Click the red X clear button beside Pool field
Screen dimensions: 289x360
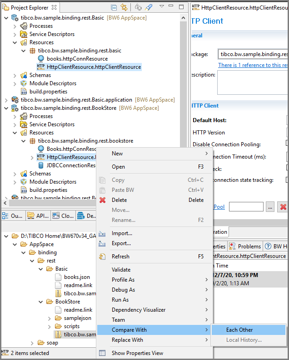tap(283, 206)
